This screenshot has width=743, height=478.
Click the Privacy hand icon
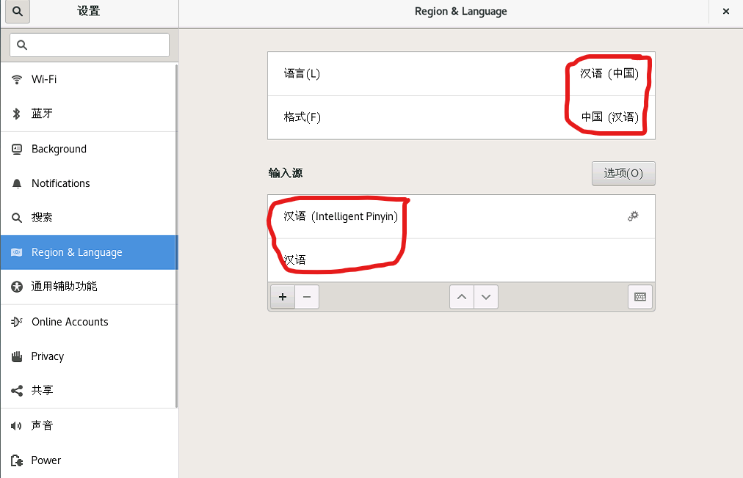[17, 356]
